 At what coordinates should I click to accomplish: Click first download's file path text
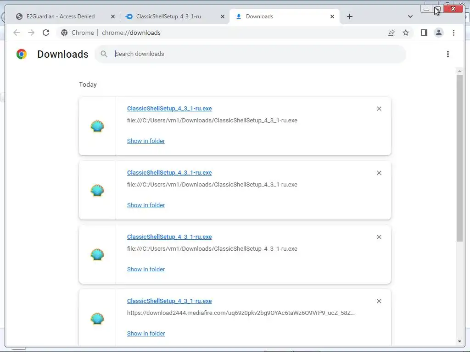(212, 121)
